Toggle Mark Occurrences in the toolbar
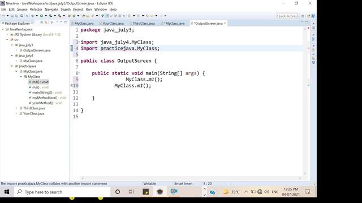Screen dimensions: 362x203 (x=107, y=16)
